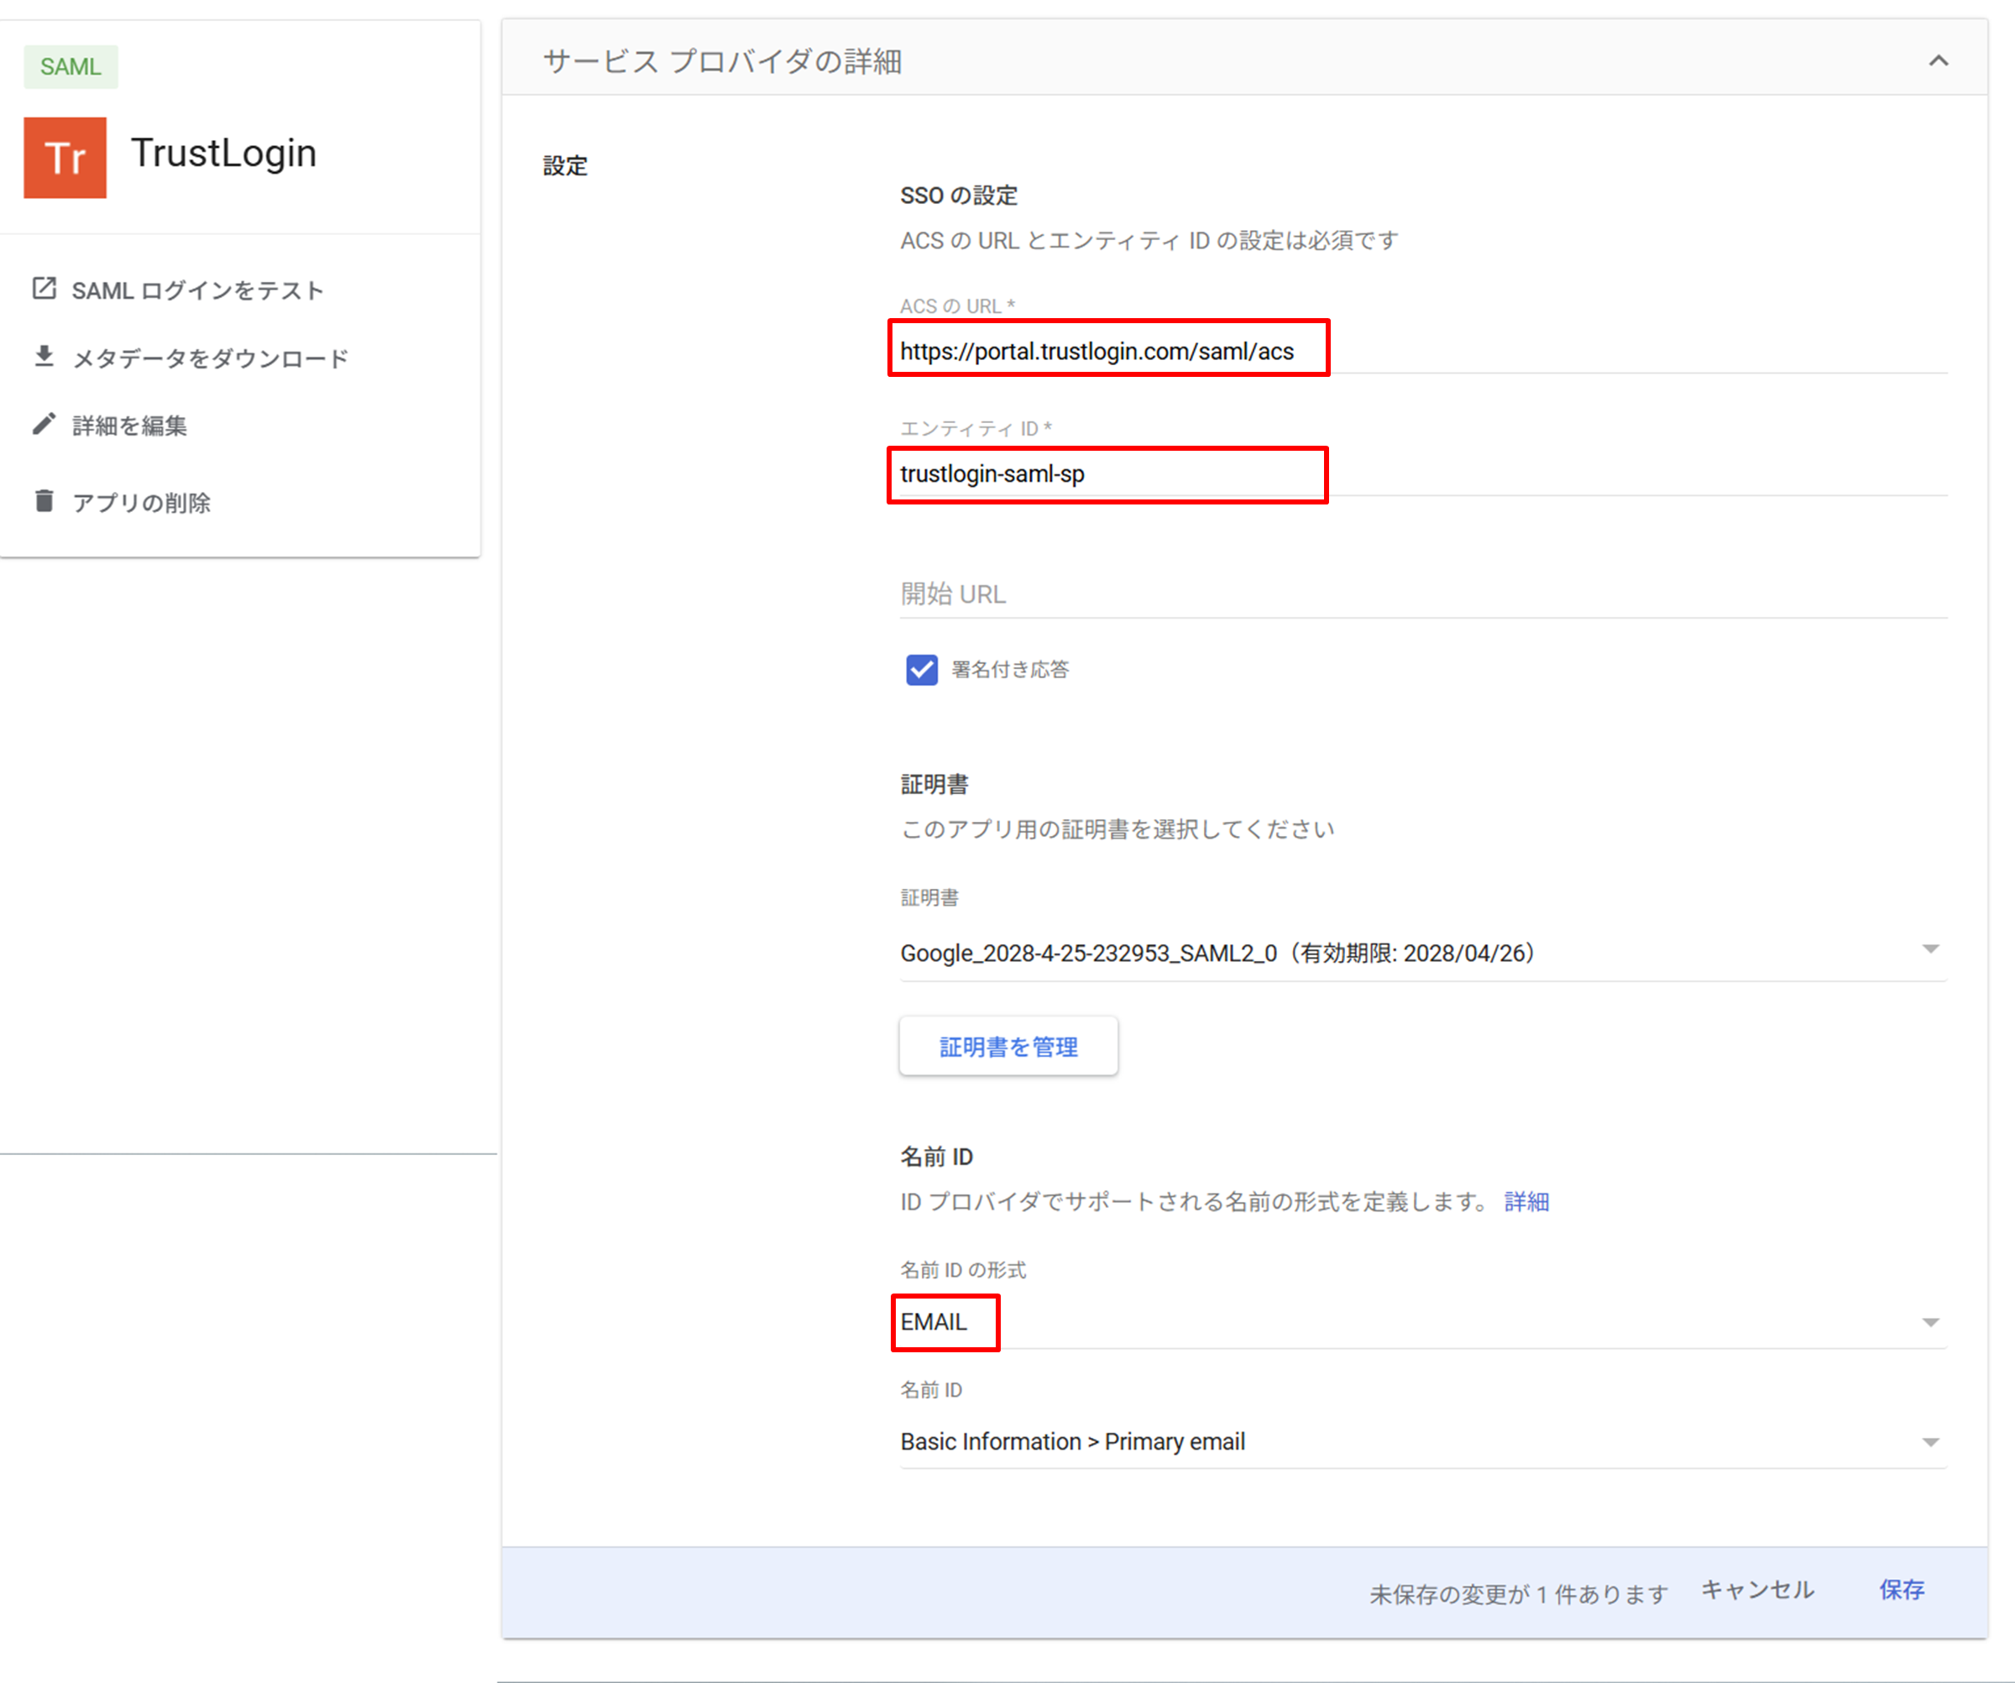Click the trash icon to delete the app
The width and height of the screenshot is (2015, 1683).
pyautogui.click(x=44, y=501)
